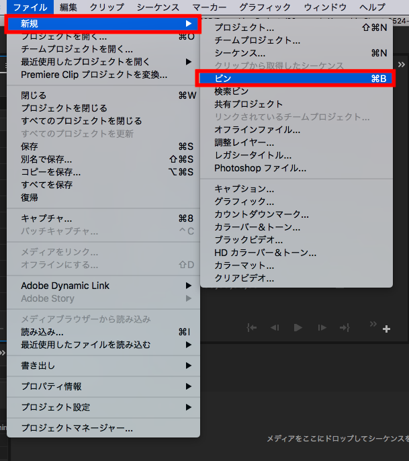
Task: Expand transport overflow chevrons beside plus icon
Action: pos(373,324)
